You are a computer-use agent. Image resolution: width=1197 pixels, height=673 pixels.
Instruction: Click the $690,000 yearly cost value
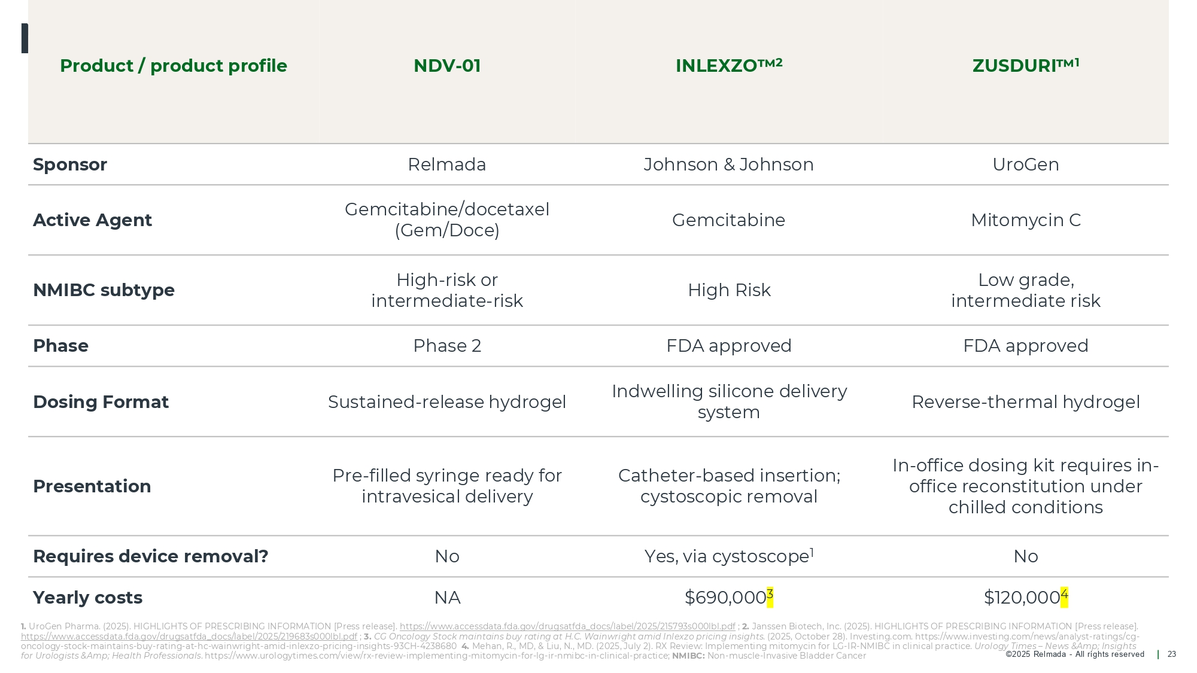(x=725, y=598)
